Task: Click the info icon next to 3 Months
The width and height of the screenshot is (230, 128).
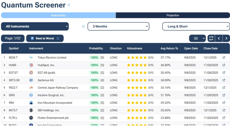Action: click(83, 27)
